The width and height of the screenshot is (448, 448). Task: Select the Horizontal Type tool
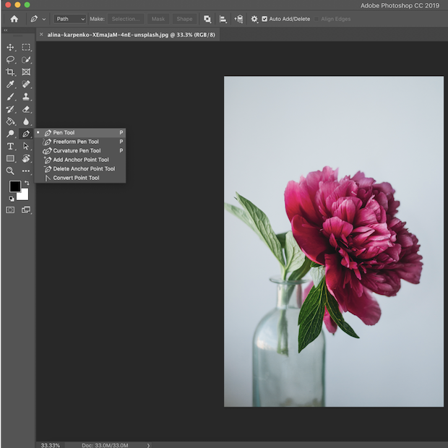(x=10, y=146)
